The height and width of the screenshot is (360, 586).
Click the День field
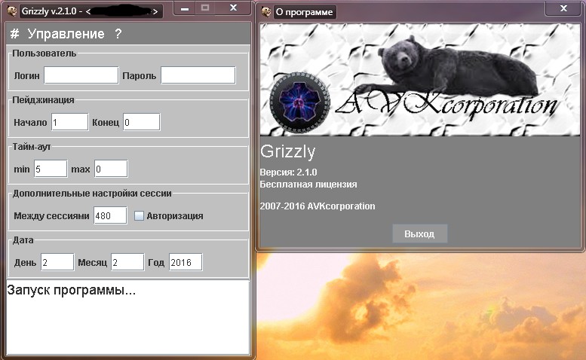[57, 262]
